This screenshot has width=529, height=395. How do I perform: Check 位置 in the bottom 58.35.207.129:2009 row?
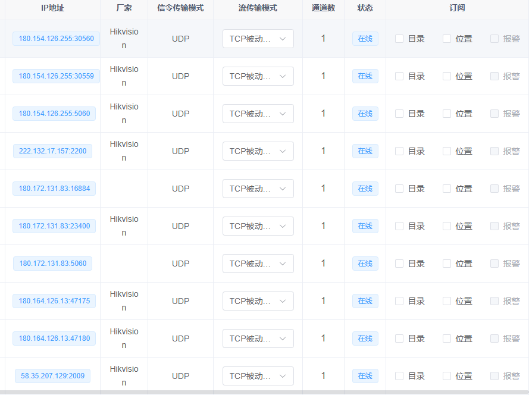[446, 375]
